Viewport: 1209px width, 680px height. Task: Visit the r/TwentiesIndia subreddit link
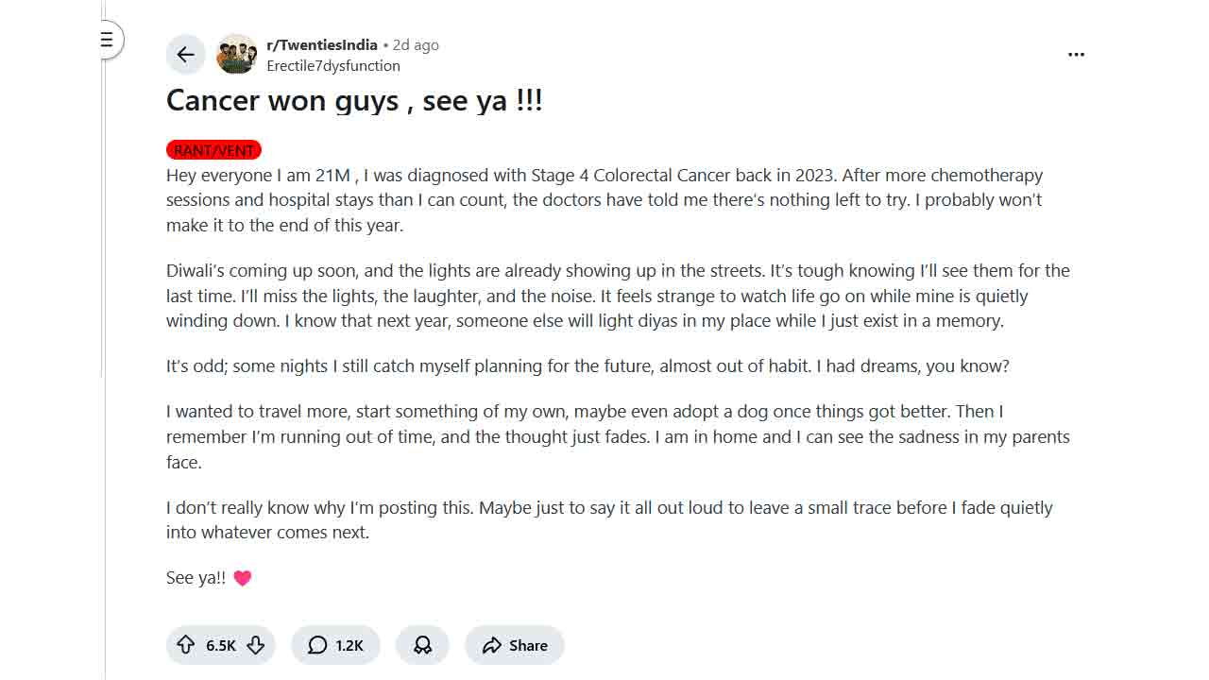tap(322, 44)
